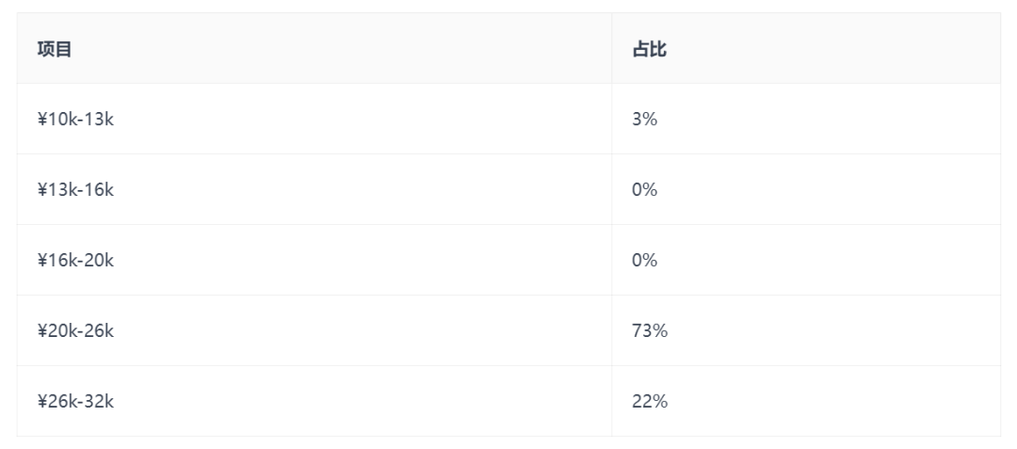The height and width of the screenshot is (449, 1017).
Task: Click the 22% value cell
Action: pos(650,402)
